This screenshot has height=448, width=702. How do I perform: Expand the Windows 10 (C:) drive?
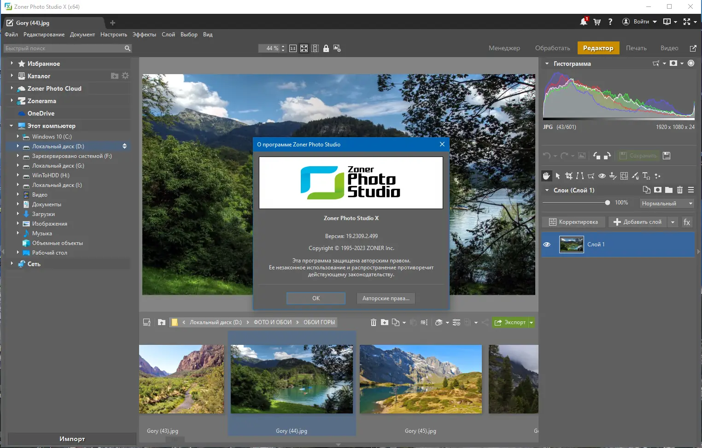pos(18,136)
